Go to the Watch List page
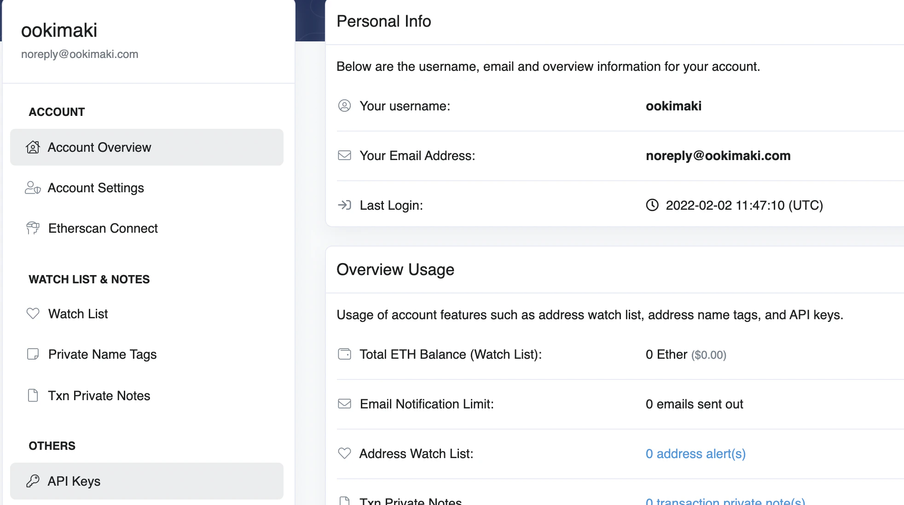The height and width of the screenshot is (505, 904). pyautogui.click(x=78, y=314)
